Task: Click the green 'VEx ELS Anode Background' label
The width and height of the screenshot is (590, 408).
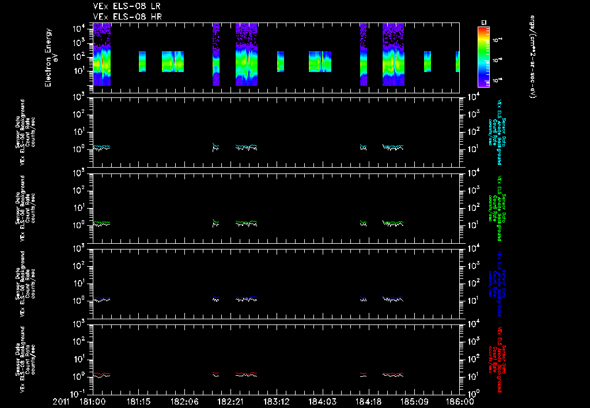Action: click(x=500, y=208)
